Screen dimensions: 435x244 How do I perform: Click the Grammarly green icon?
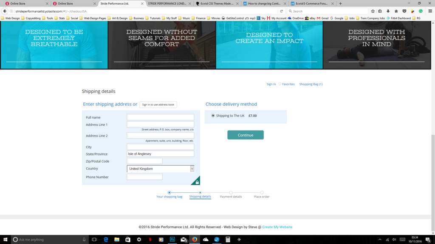(x=421, y=11)
